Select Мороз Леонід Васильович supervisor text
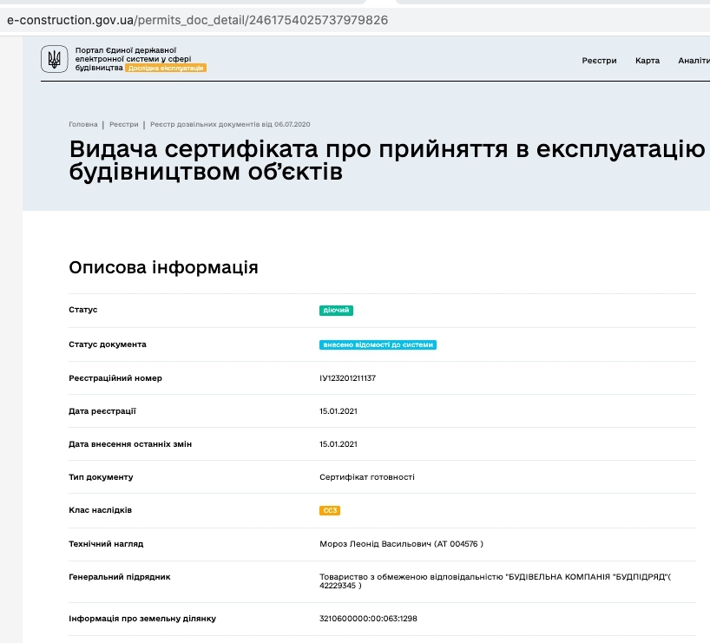This screenshot has height=643, width=710. tap(401, 544)
